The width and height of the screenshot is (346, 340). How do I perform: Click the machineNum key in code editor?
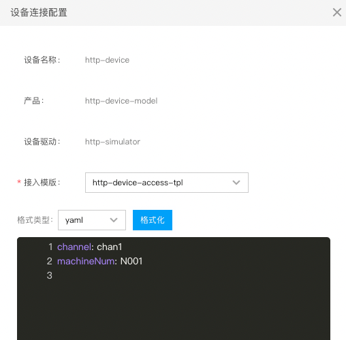click(x=86, y=261)
